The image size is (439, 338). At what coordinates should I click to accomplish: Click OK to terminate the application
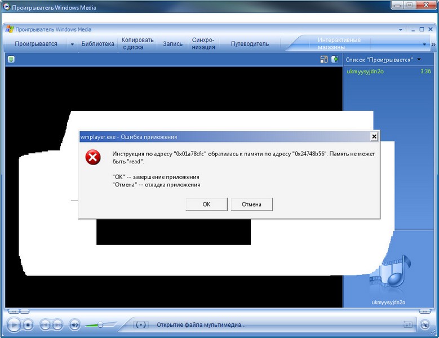[206, 204]
